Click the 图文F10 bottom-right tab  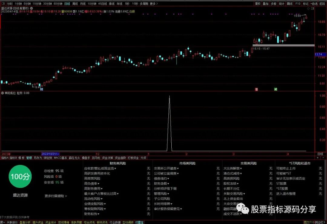(309, 222)
